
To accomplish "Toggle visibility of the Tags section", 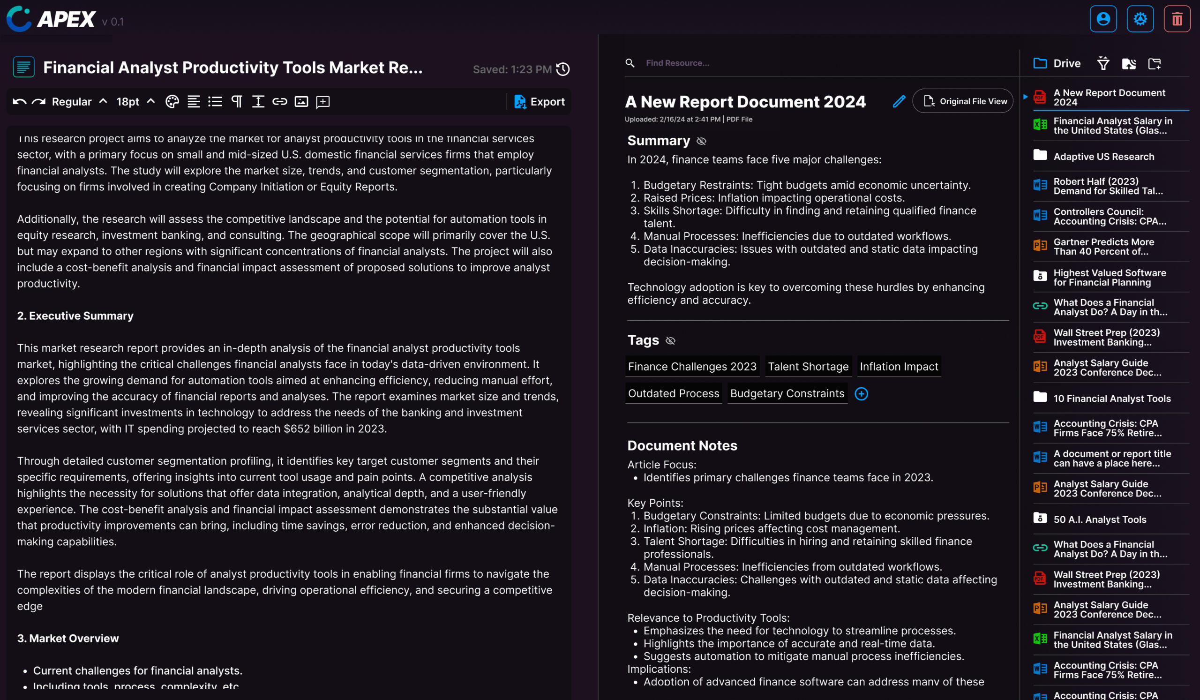I will (670, 340).
